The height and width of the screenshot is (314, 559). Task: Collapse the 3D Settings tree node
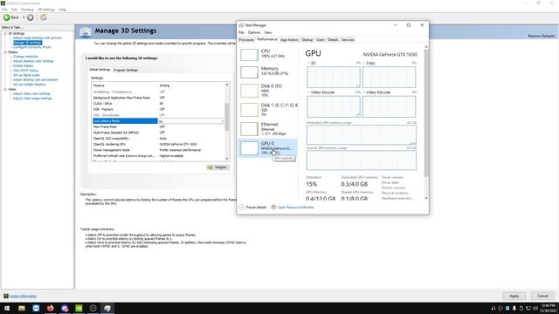pos(5,33)
